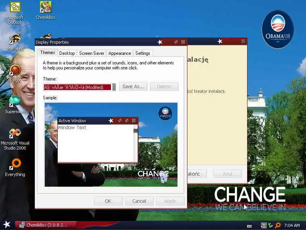The height and width of the screenshot is (230, 306).
Task: Confirm with the OK button
Action: click(108, 201)
